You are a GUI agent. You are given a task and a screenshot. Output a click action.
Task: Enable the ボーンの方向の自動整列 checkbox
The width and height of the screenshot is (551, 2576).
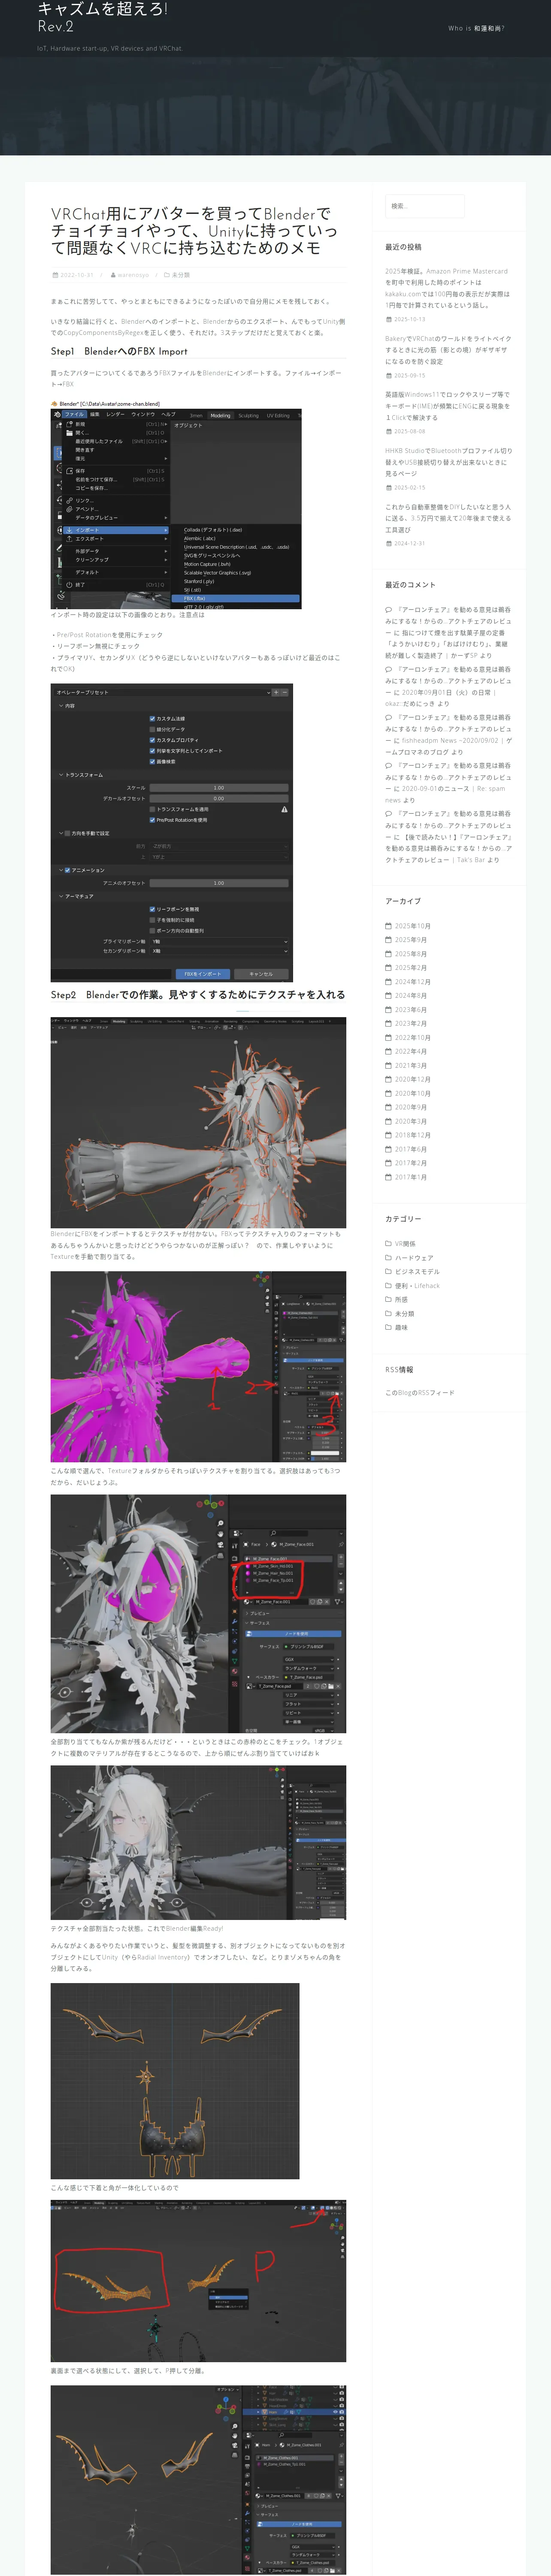click(152, 931)
